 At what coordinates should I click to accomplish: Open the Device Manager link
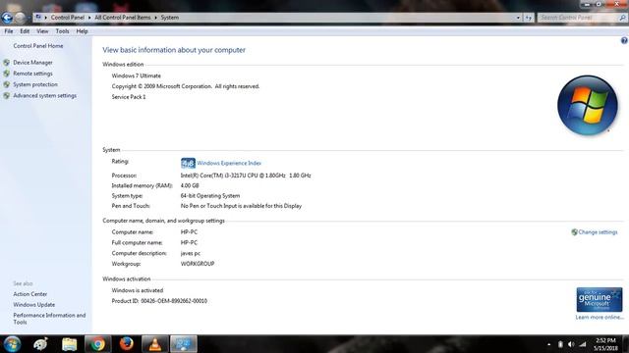[x=32, y=63]
